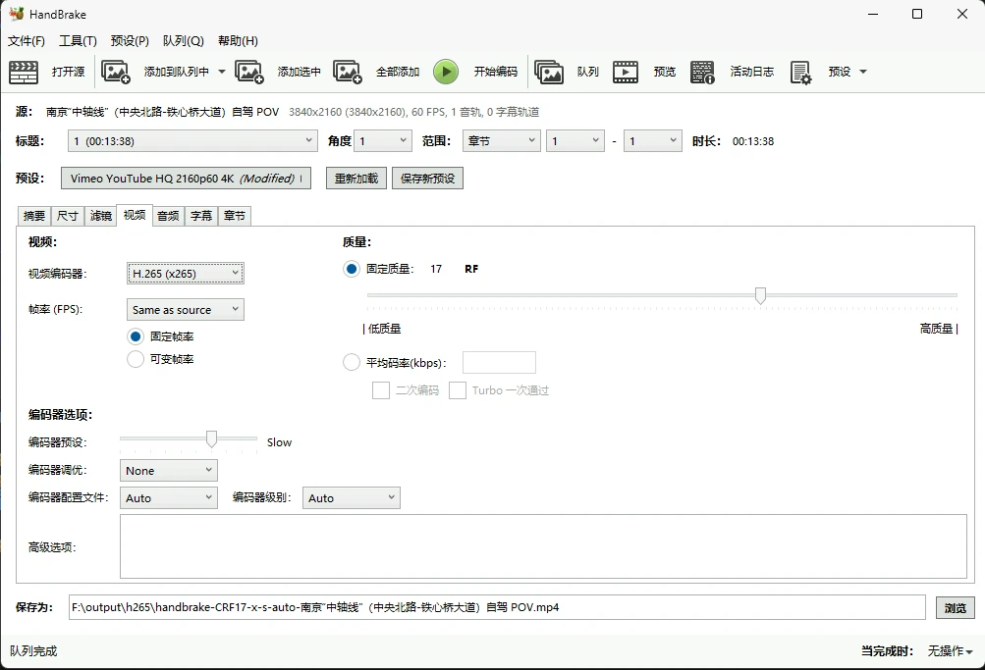Screen dimensions: 985x670
Task: Open the Preview (预览) film icon
Action: (x=625, y=72)
